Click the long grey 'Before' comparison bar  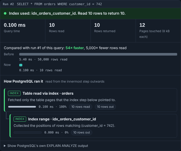(98, 54)
